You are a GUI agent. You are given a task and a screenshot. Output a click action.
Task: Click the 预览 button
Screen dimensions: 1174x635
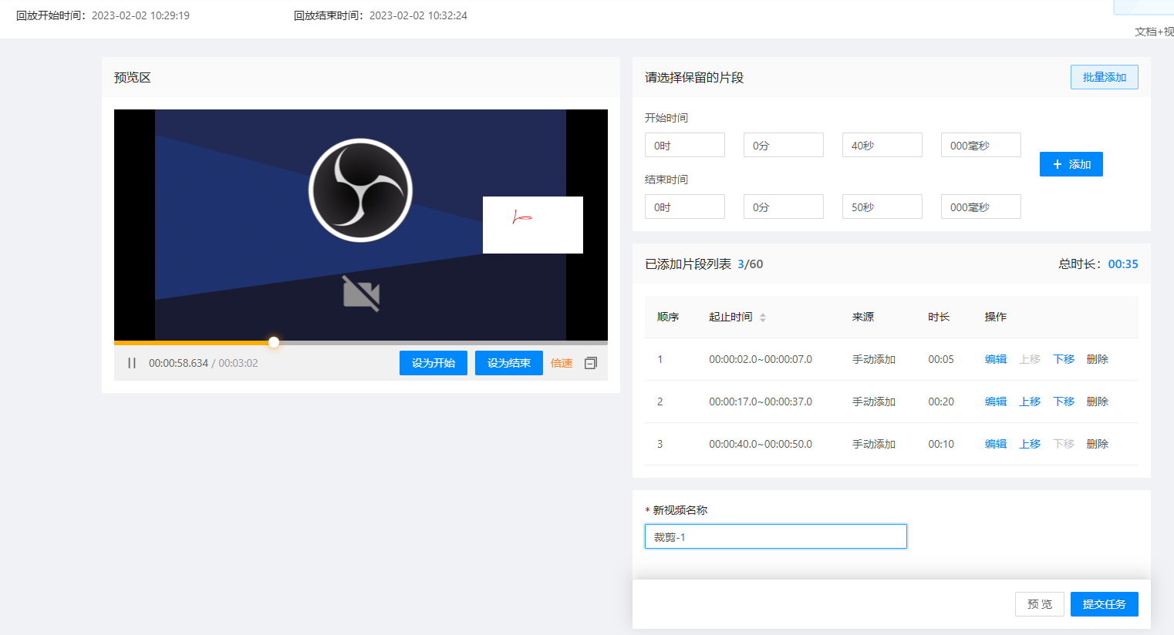click(x=1040, y=604)
